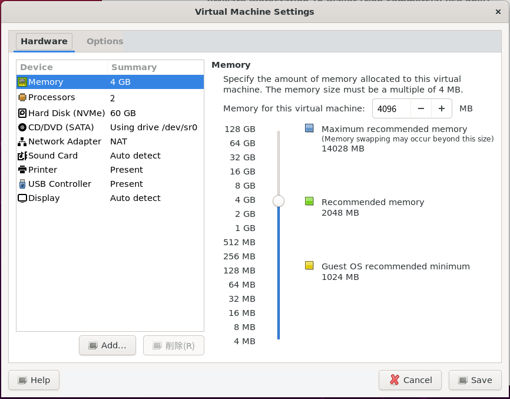The width and height of the screenshot is (510, 399).
Task: Select USB Controller device label
Action: click(60, 184)
